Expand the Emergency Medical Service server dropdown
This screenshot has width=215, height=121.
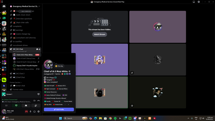[39, 6]
